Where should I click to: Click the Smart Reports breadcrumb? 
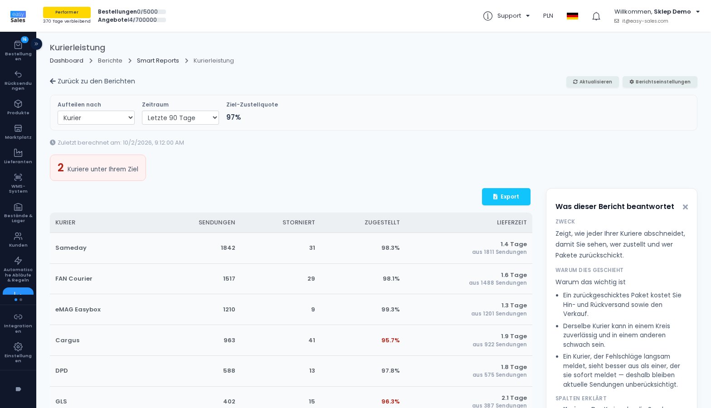click(158, 61)
